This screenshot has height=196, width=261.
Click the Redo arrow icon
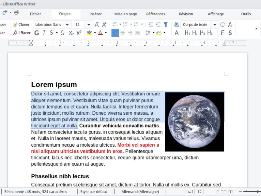[x=5, y=12]
